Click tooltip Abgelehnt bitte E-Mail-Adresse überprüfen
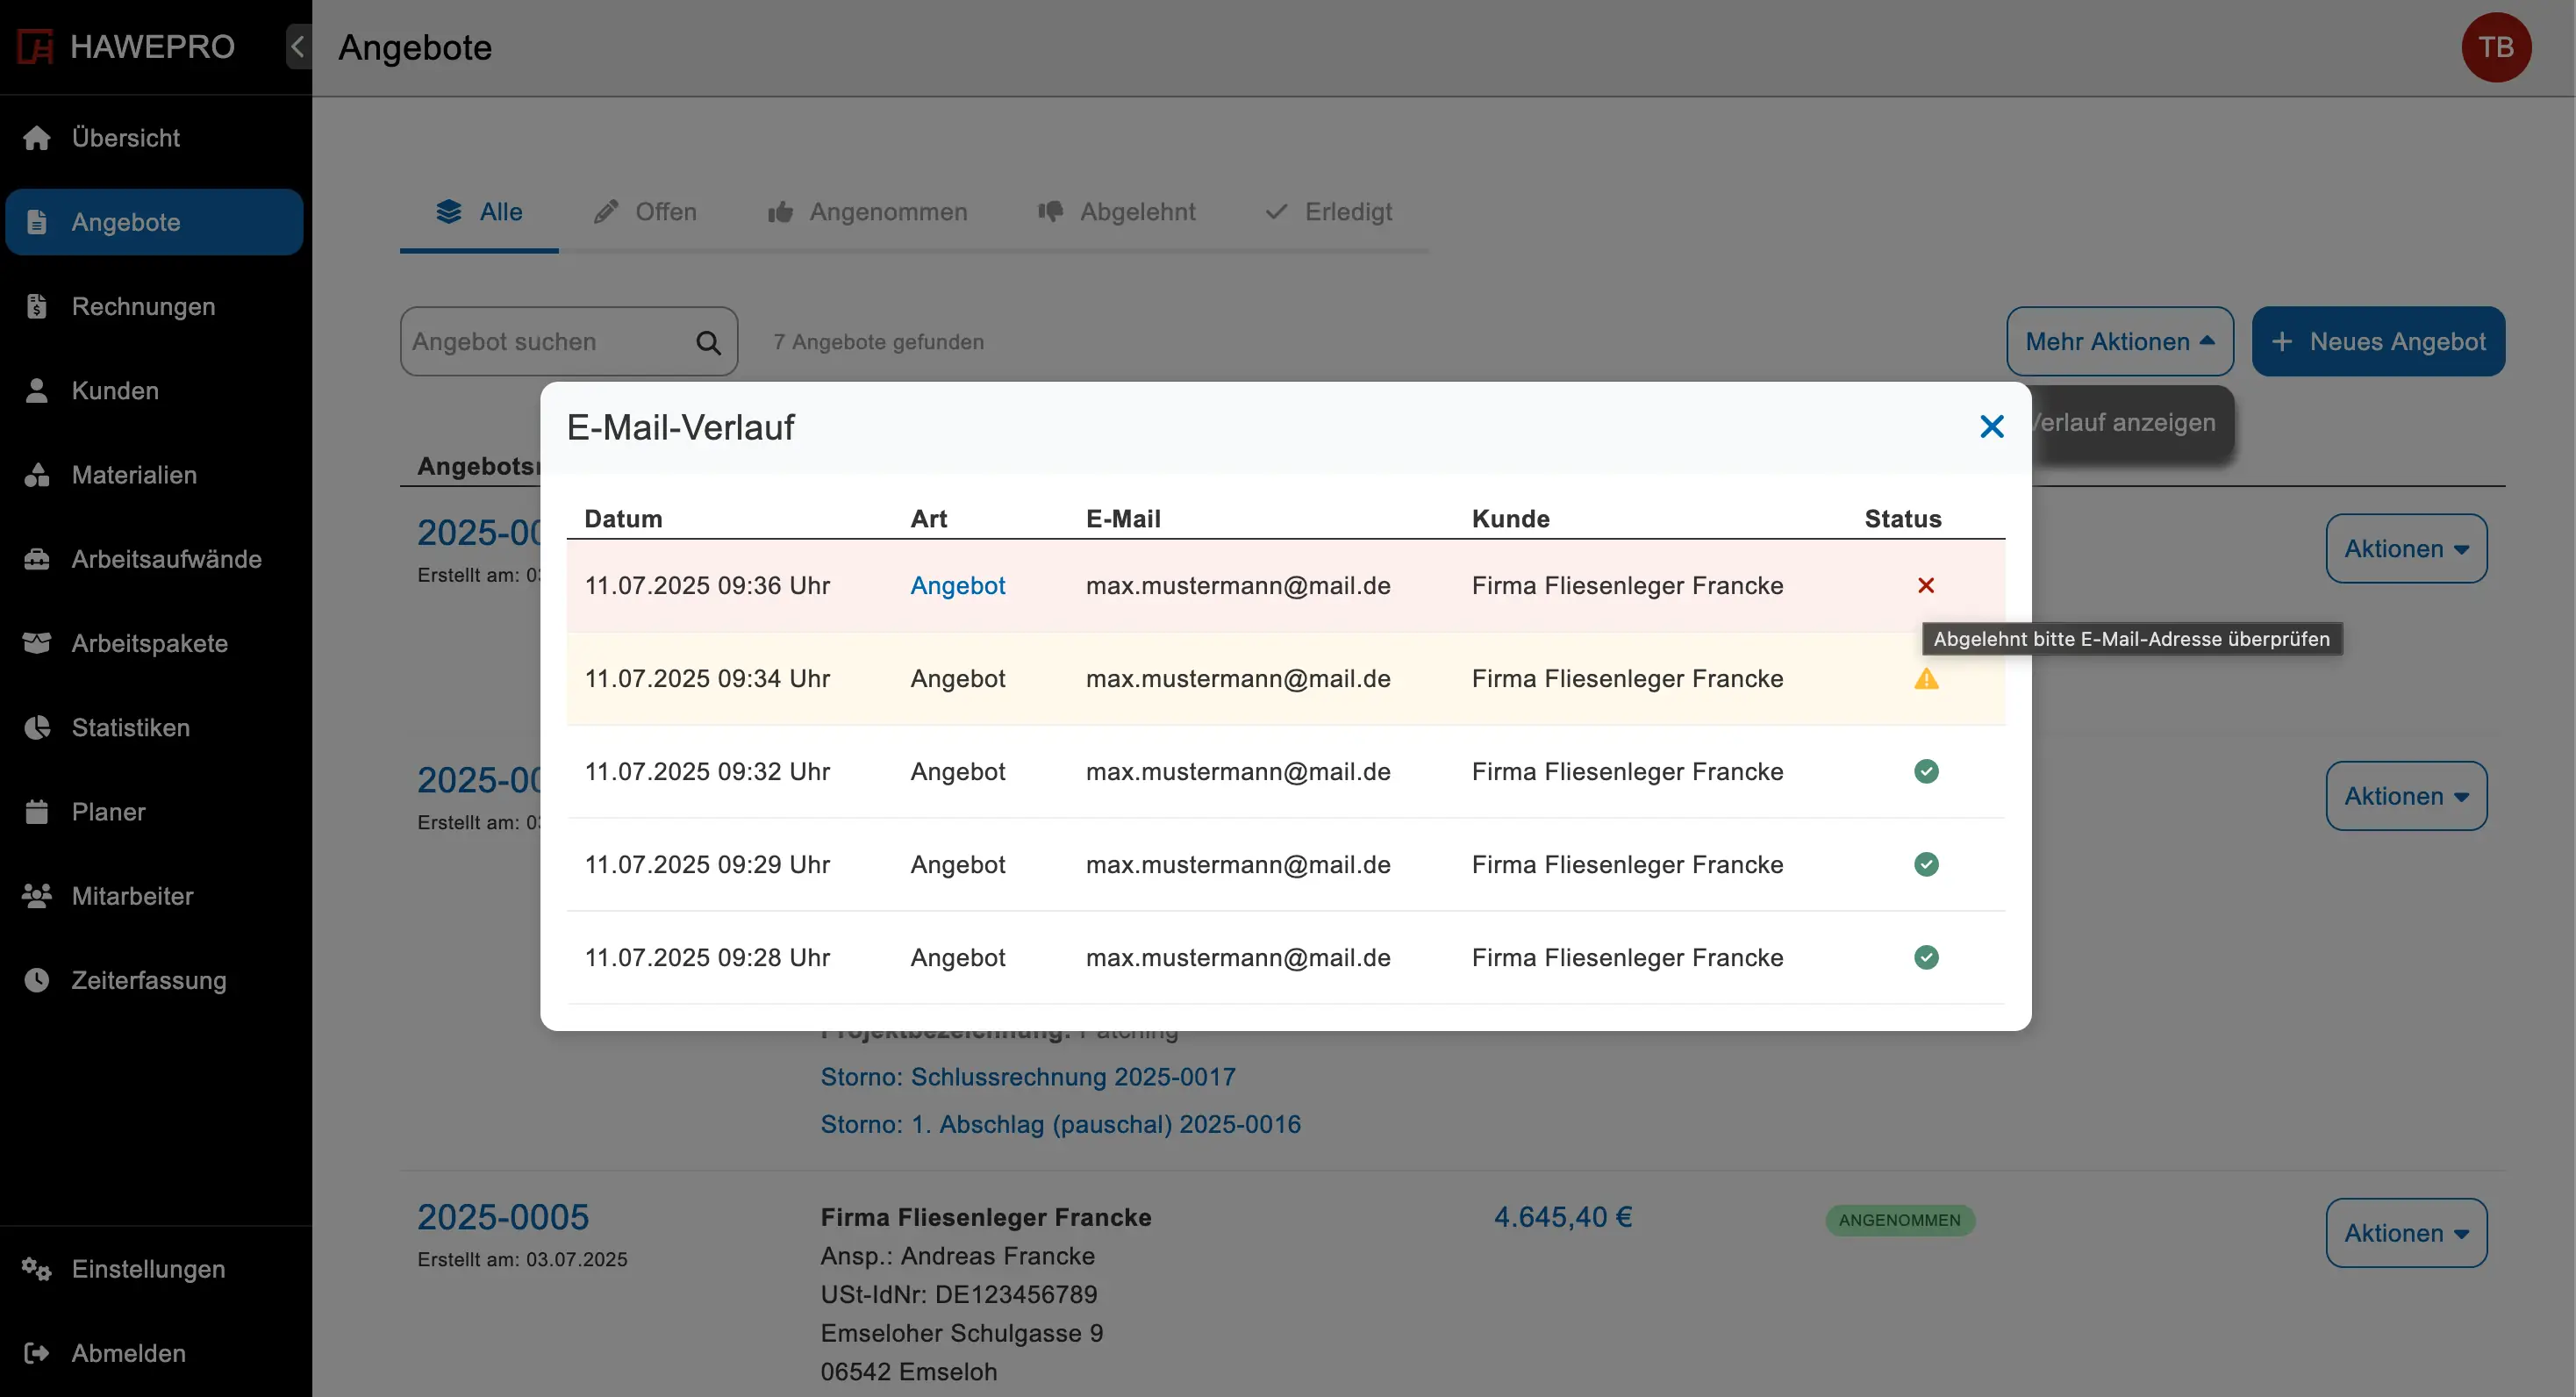The image size is (2576, 1397). point(2131,639)
